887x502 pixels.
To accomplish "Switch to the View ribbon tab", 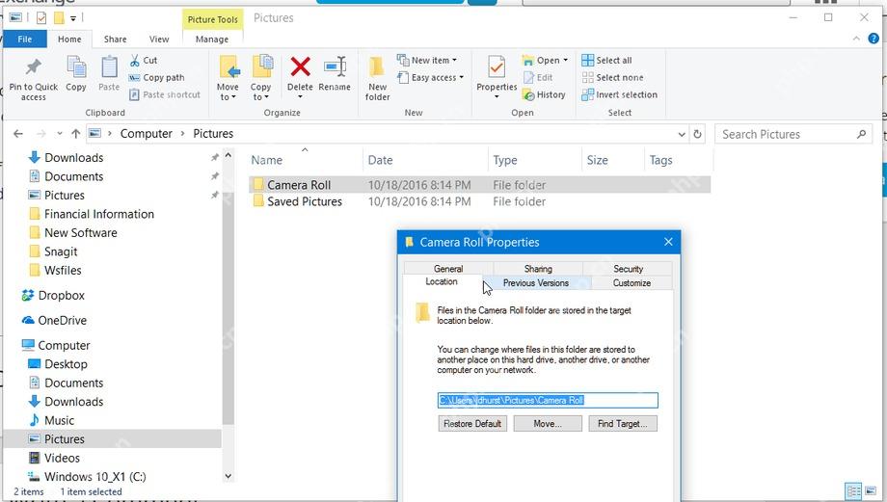I will (x=159, y=39).
